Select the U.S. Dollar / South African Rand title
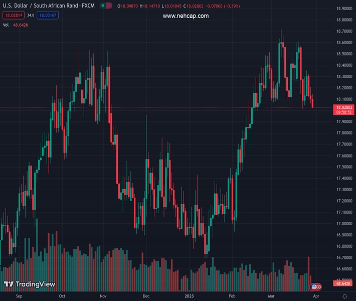 [48, 6]
